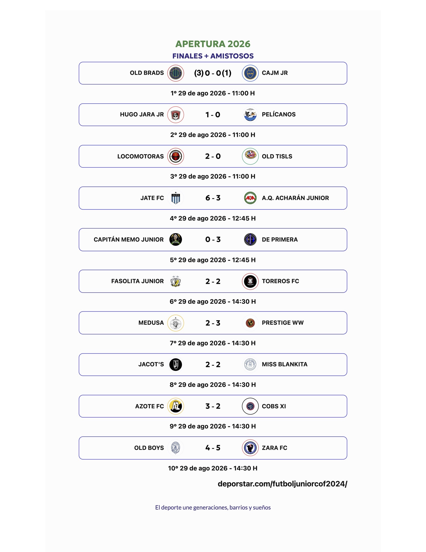Screen dimensions: 426x552
Task: Click the De Primera diamond logo
Action: pos(250,240)
